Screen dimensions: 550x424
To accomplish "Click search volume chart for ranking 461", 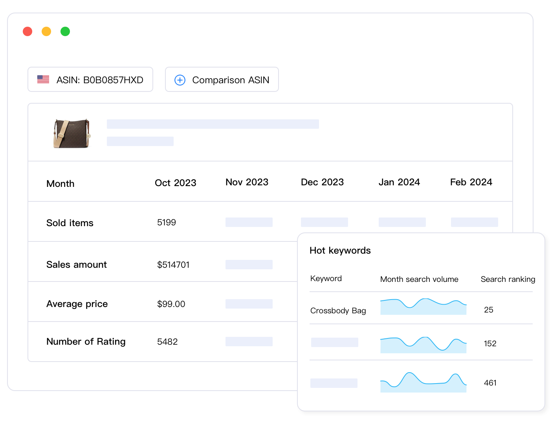I will point(423,383).
